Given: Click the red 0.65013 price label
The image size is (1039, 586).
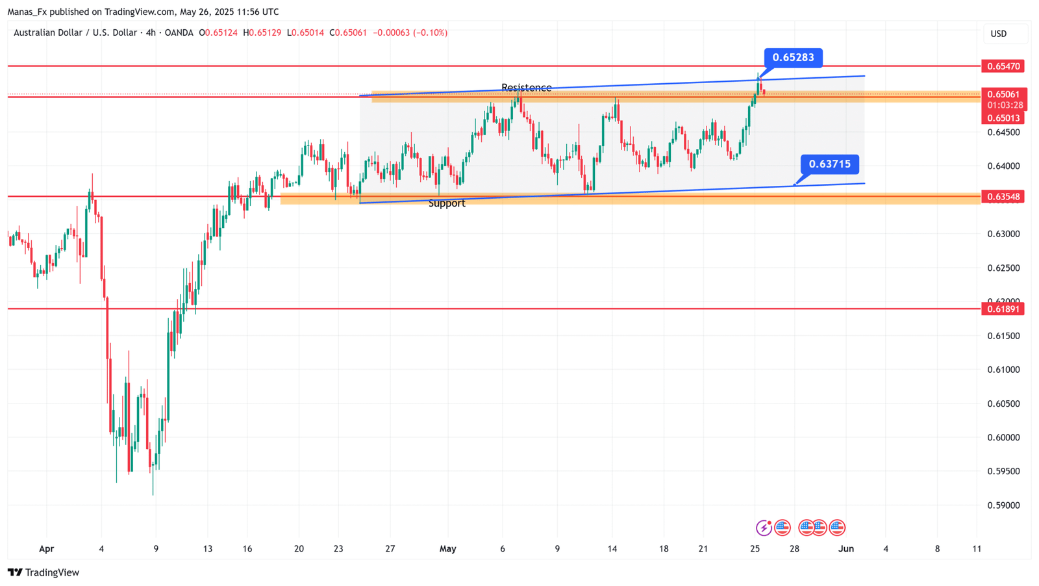Looking at the screenshot, I should point(1004,118).
